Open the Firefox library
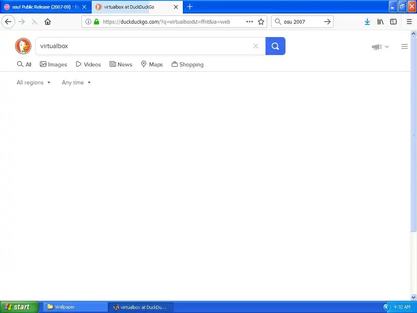This screenshot has width=417, height=313. (x=380, y=22)
